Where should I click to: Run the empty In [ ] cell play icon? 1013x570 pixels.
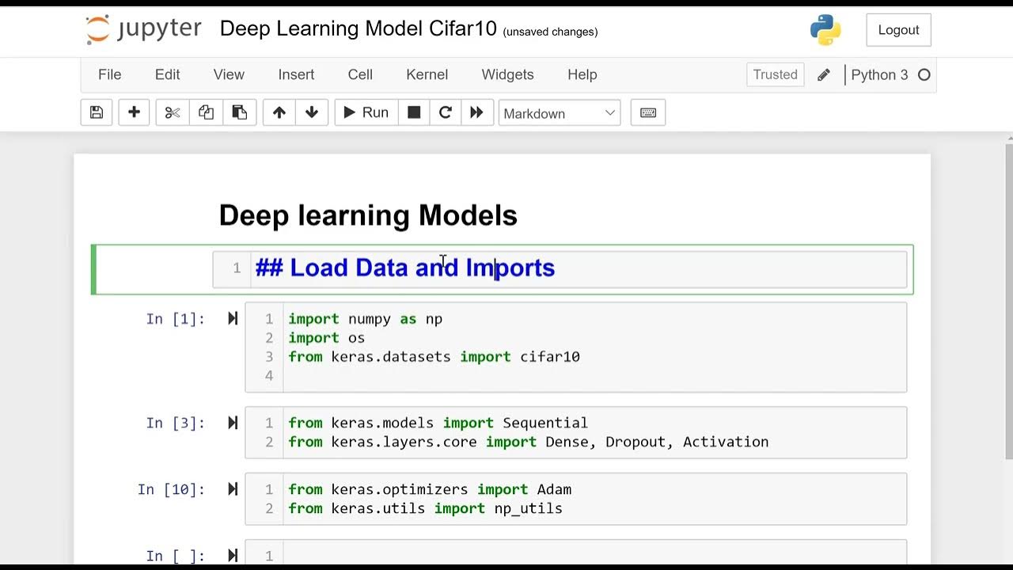(x=233, y=556)
